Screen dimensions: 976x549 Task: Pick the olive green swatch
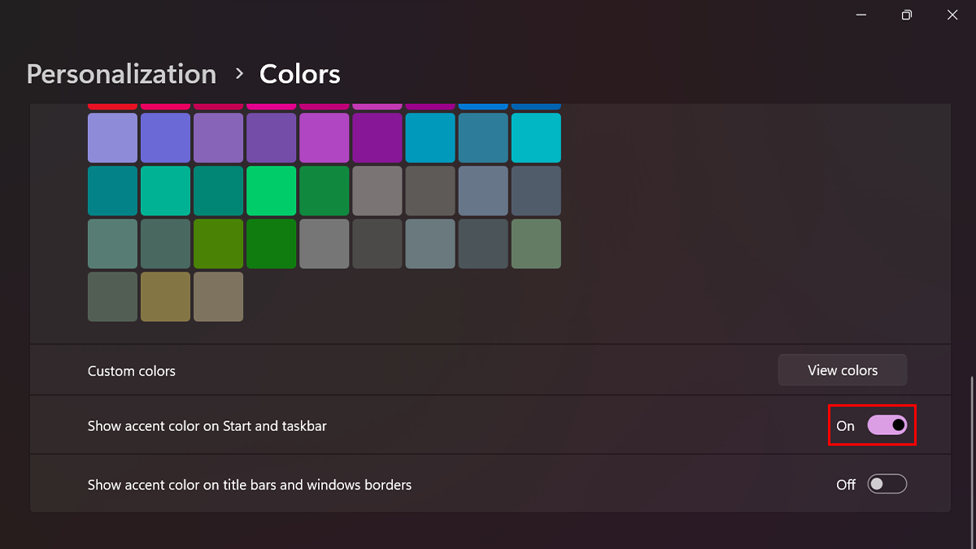point(218,244)
